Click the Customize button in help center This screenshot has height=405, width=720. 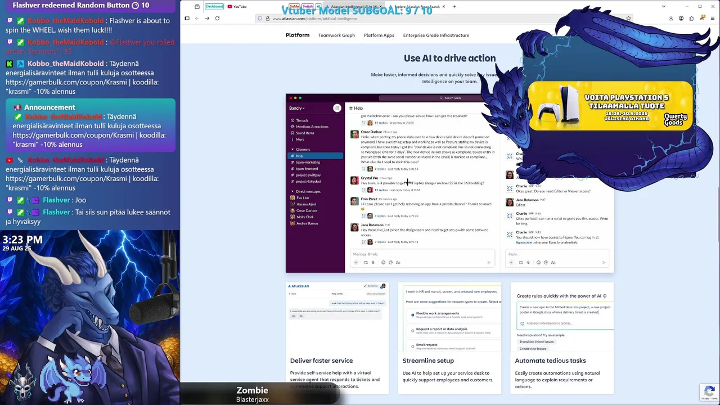point(371,286)
